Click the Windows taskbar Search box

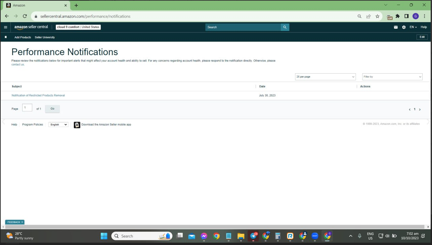(142, 236)
